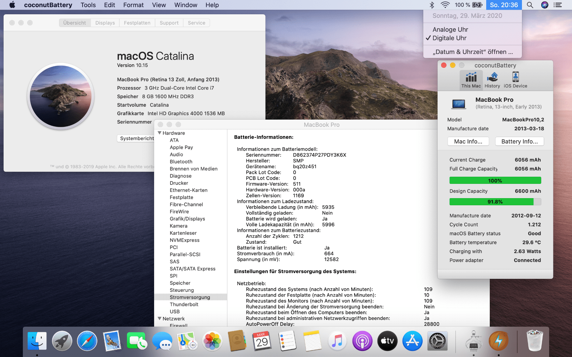Select Festplatte in the hardware list
572x357 pixels.
(x=182, y=197)
